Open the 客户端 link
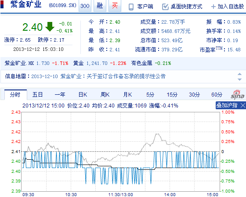The width and height of the screenshot is (246, 197). point(145,7)
